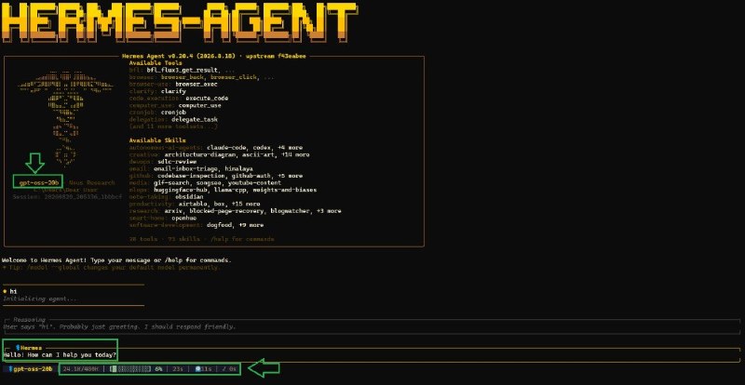
Task: Click the context usage progress bar showing 6%
Action: point(130,369)
